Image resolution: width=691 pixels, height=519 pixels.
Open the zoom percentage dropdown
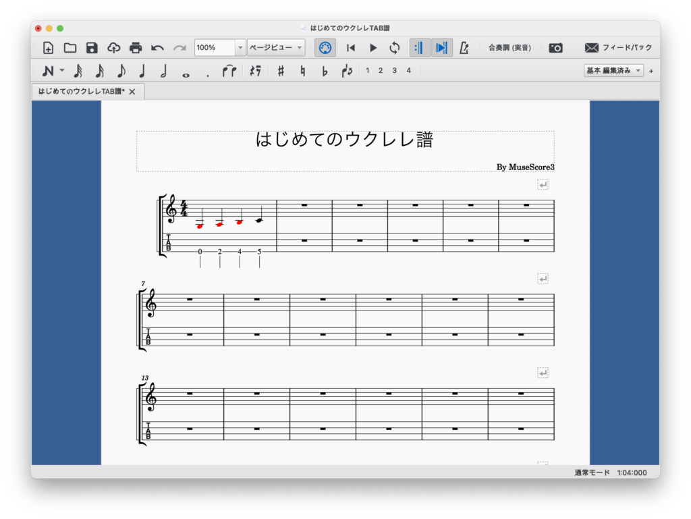240,48
